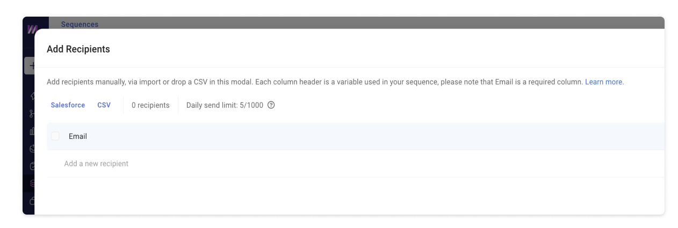Click the Add a new recipient field
The height and width of the screenshot is (228, 678).
click(x=356, y=164)
